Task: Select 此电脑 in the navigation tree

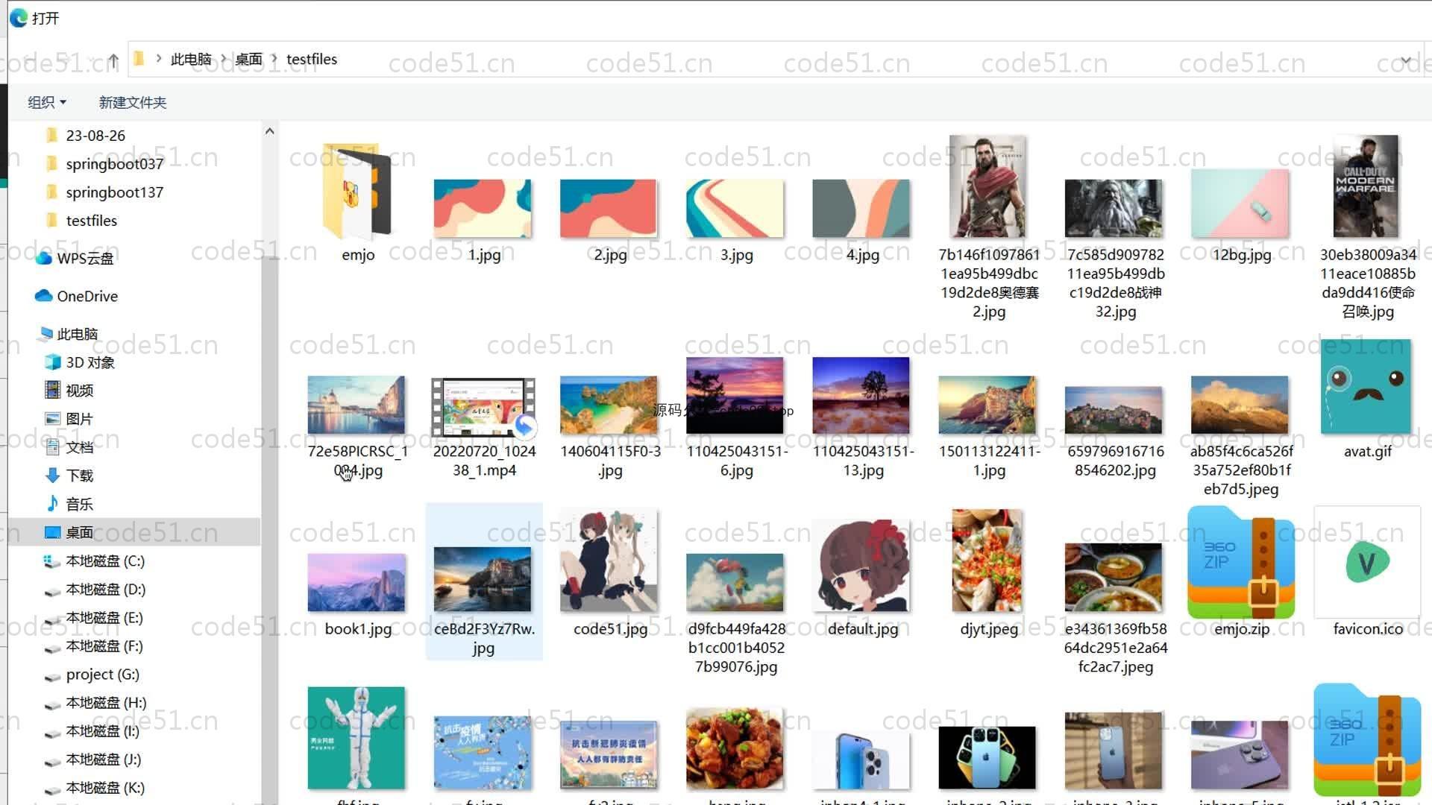Action: click(x=77, y=334)
